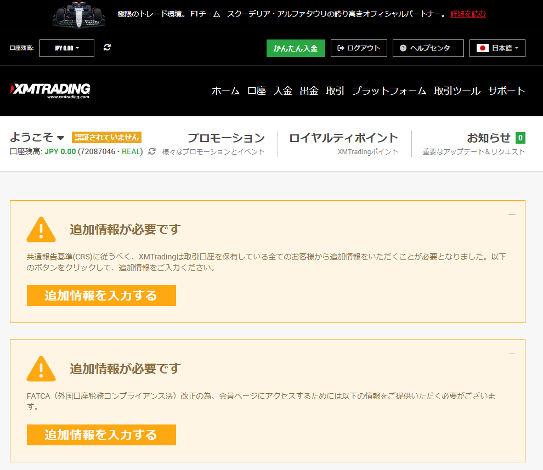Screen dimensions: 543x470
Task: Click the XMTradingポイント subtitle
Action: [368, 152]
